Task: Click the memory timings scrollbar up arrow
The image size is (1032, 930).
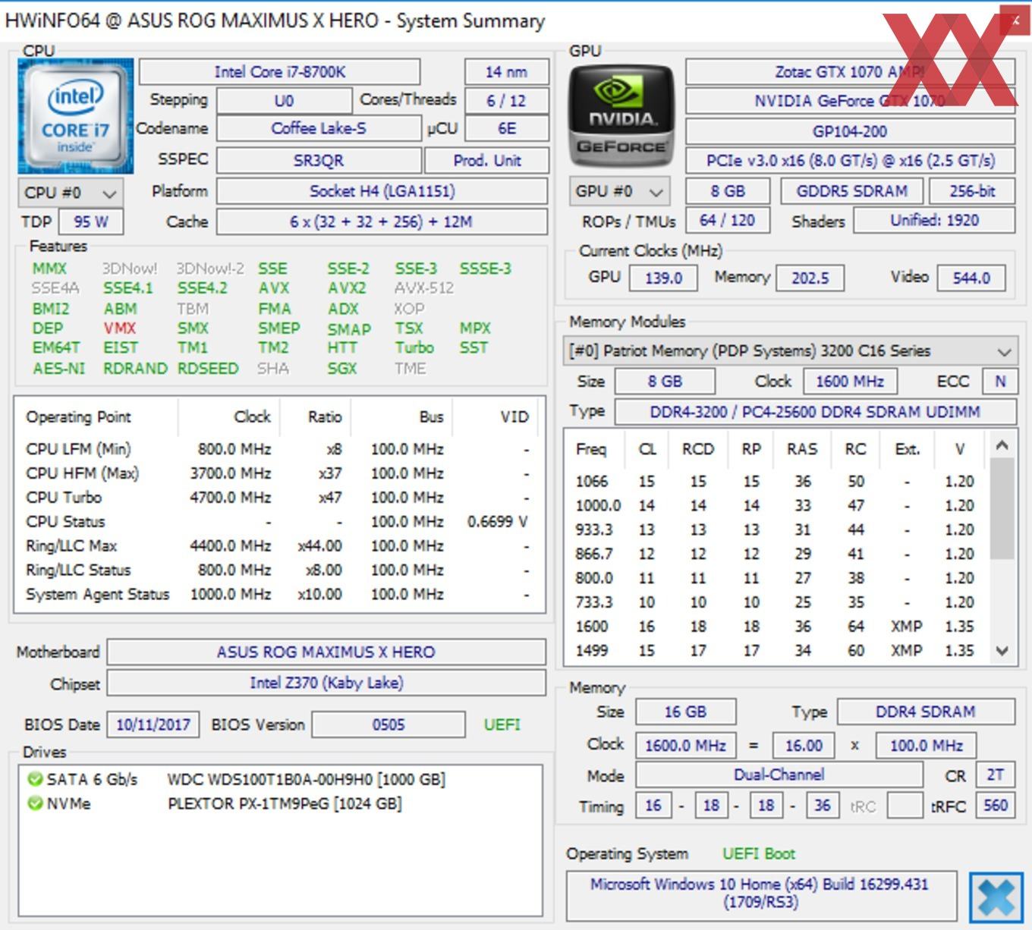Action: (1002, 445)
